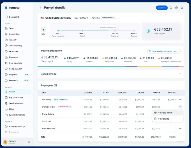Click the Dashboard sidebar icon
Screen dimensions: 191x148
click(x=6, y=17)
